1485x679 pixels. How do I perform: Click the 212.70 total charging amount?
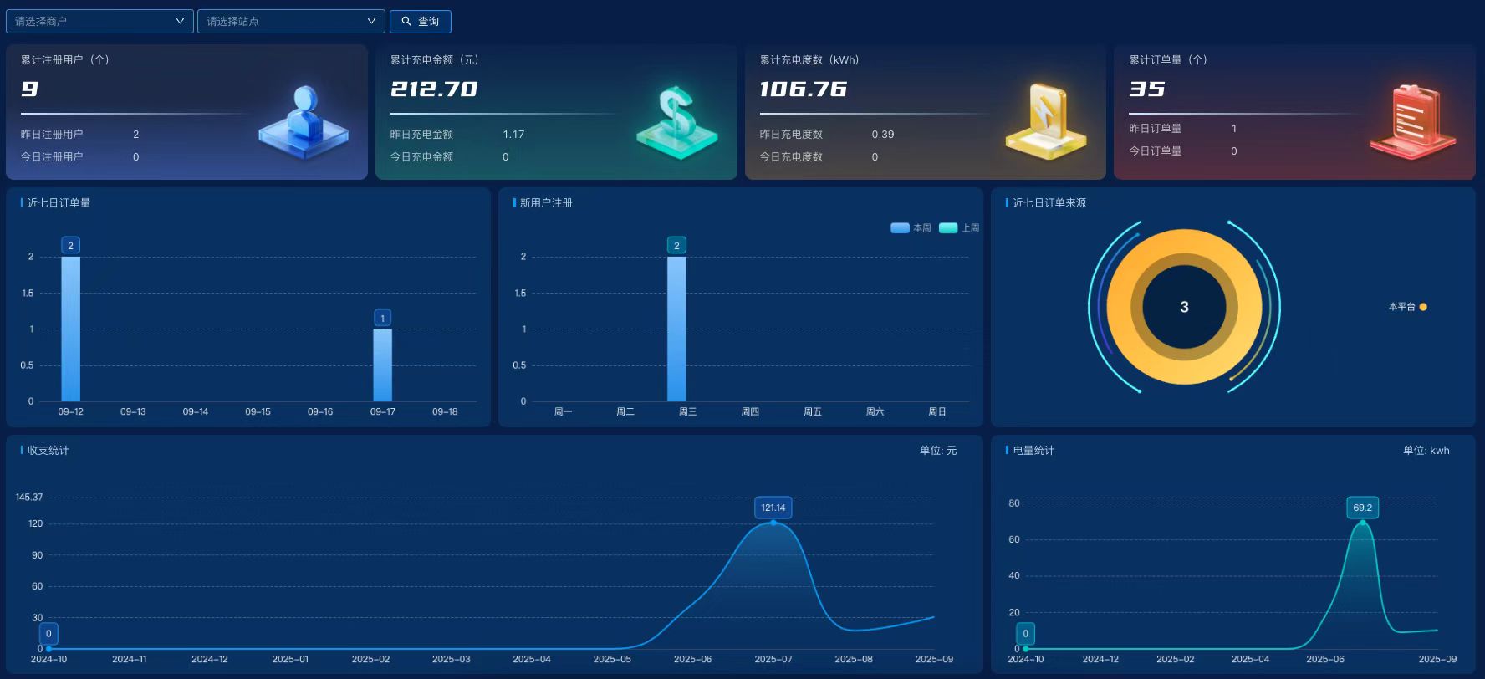434,89
